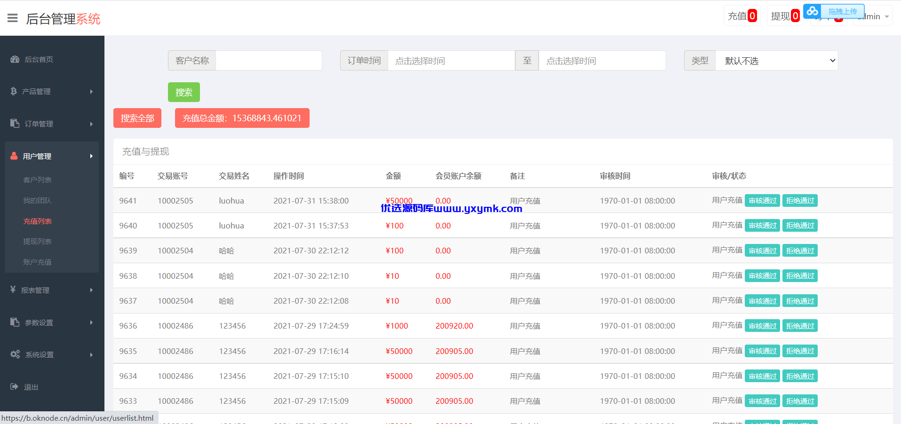901x424 pixels.
Task: Collapse the 用户管理 menu arrow
Action: [91, 156]
